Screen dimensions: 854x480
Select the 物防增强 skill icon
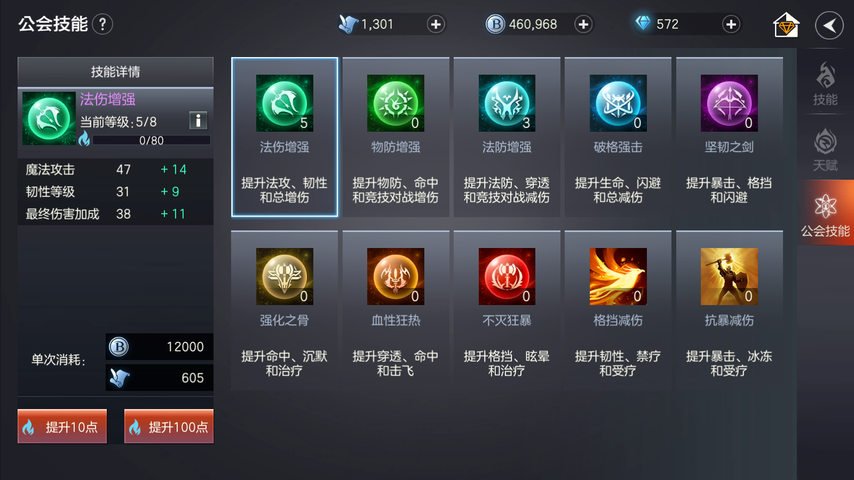click(396, 103)
